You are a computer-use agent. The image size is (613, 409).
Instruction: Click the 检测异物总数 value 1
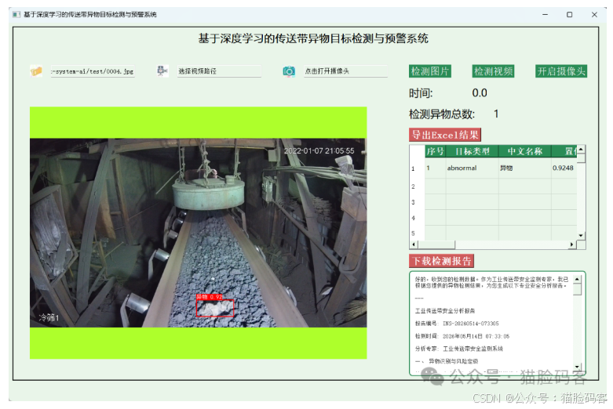(x=496, y=114)
